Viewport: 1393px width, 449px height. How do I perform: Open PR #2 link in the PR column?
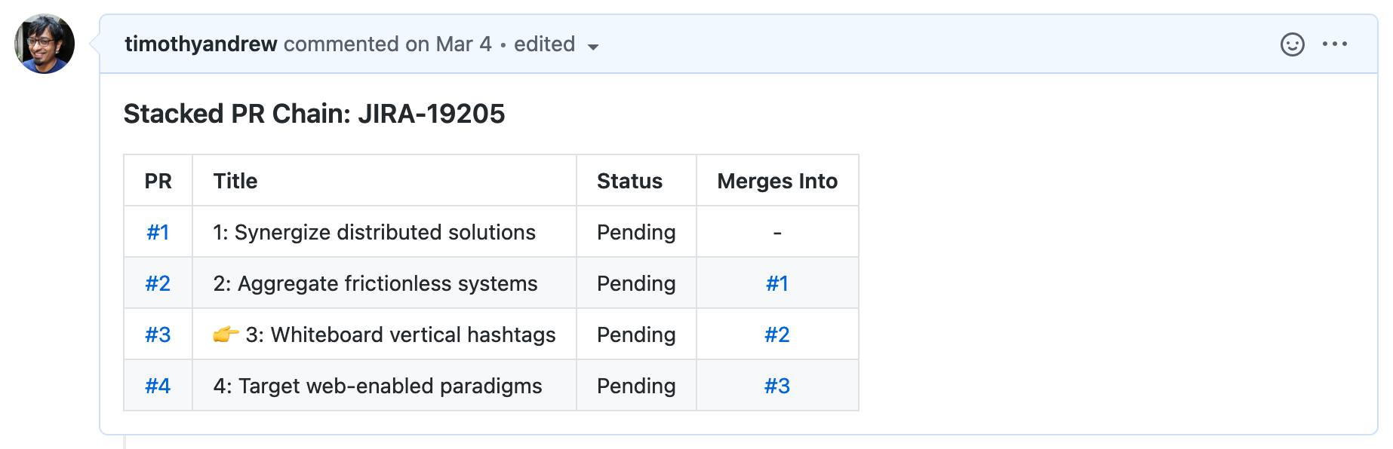(x=158, y=283)
